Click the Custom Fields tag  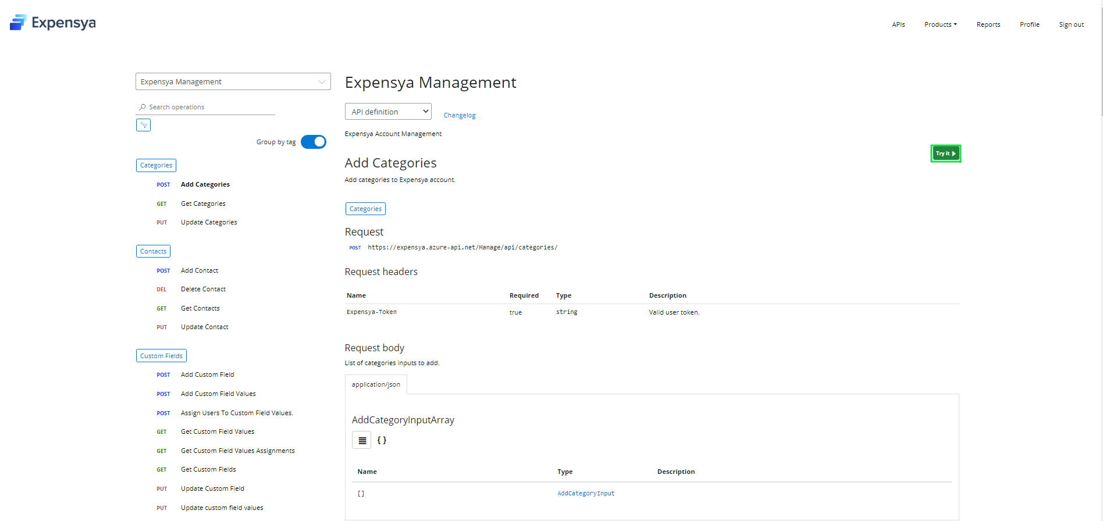(161, 356)
